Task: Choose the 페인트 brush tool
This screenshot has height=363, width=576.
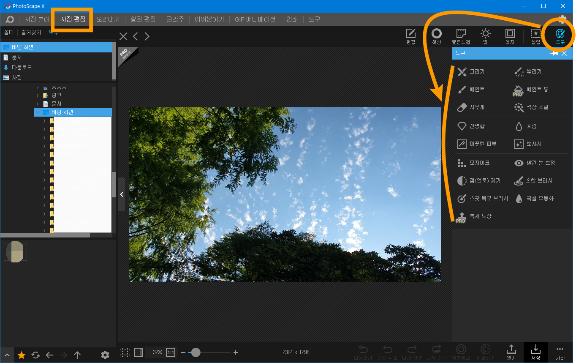Action: pyautogui.click(x=471, y=90)
